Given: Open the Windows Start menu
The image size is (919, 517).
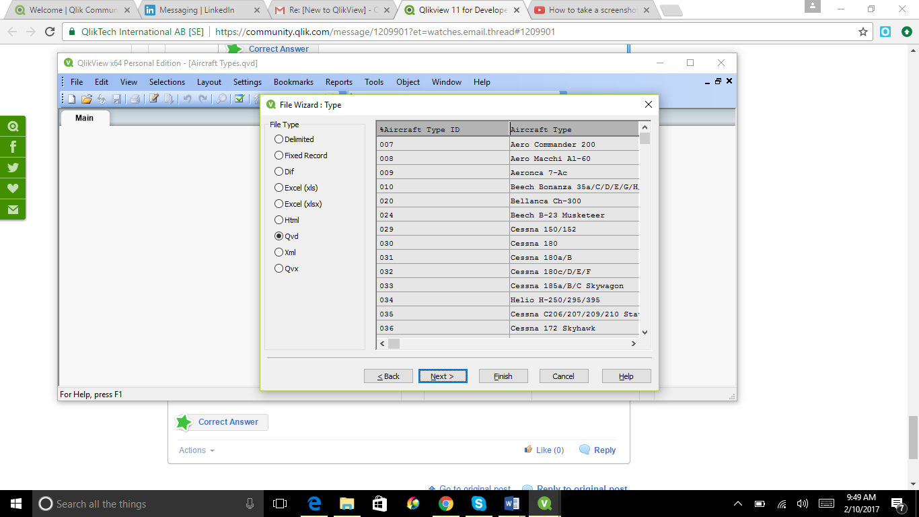Looking at the screenshot, I should [x=16, y=504].
